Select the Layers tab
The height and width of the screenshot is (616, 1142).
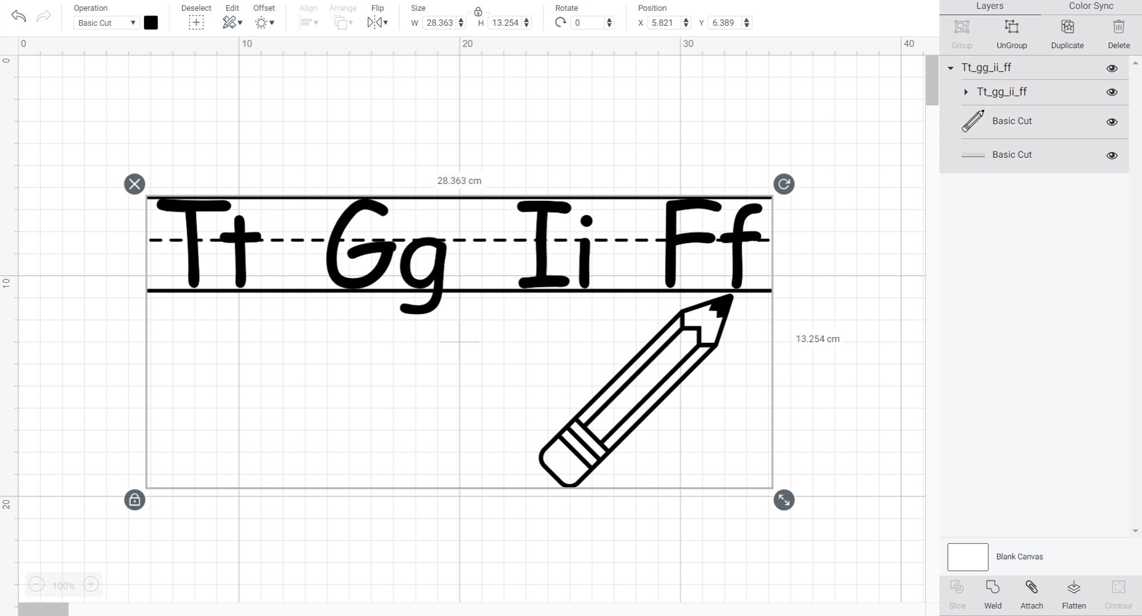(990, 6)
